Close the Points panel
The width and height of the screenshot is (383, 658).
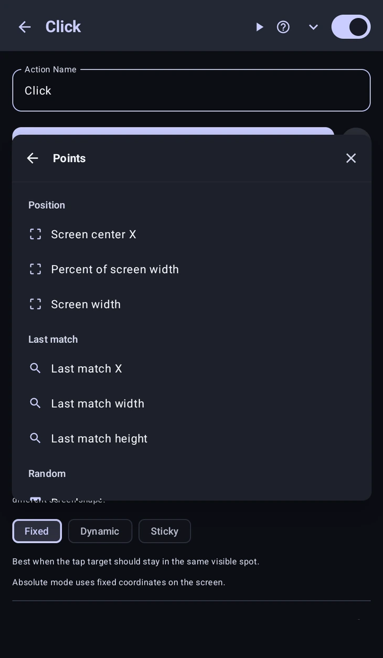[351, 158]
